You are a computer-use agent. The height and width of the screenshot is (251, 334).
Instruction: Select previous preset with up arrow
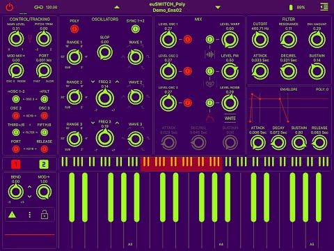[117, 7]
